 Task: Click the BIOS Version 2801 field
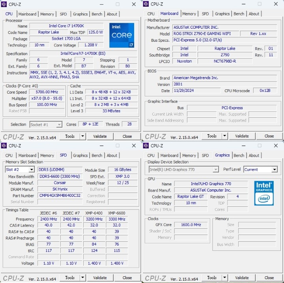coord(224,84)
